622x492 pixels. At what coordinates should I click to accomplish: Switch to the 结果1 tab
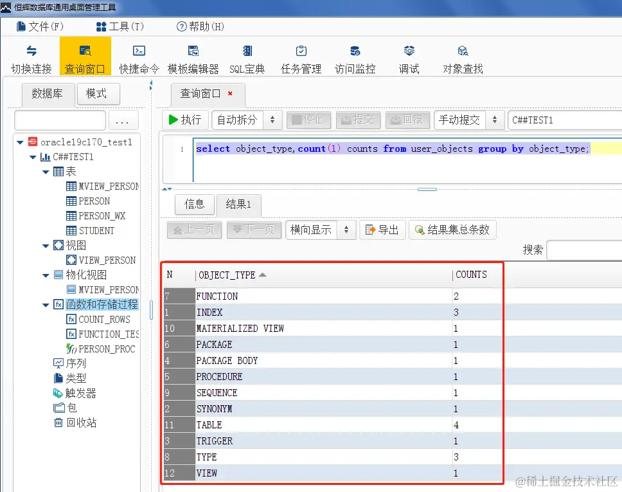[238, 205]
